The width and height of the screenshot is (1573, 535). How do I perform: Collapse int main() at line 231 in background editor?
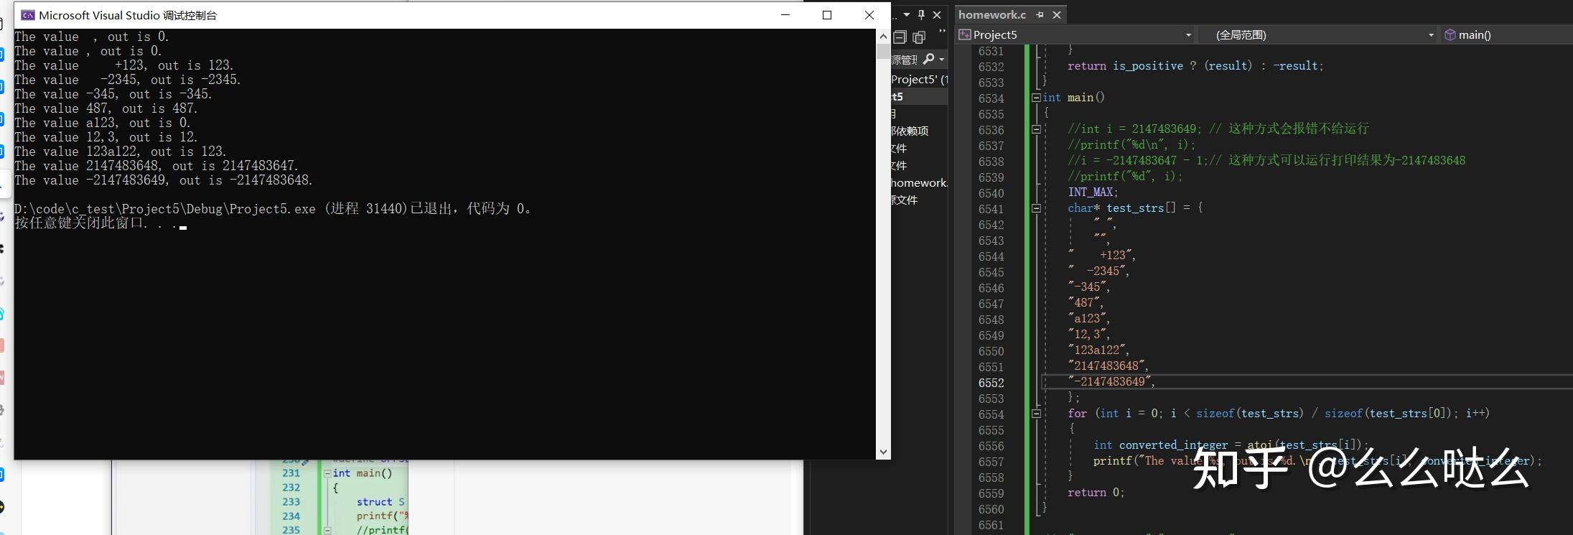(x=327, y=473)
